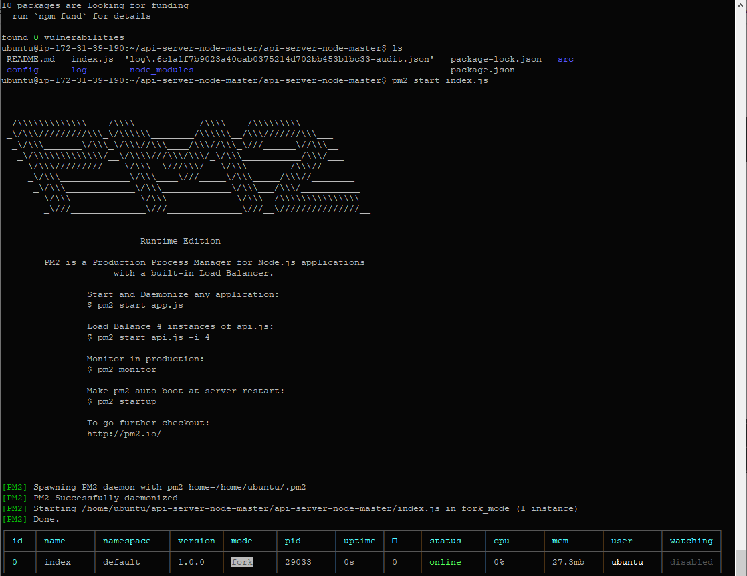Click the 'id' column header

pyautogui.click(x=17, y=541)
